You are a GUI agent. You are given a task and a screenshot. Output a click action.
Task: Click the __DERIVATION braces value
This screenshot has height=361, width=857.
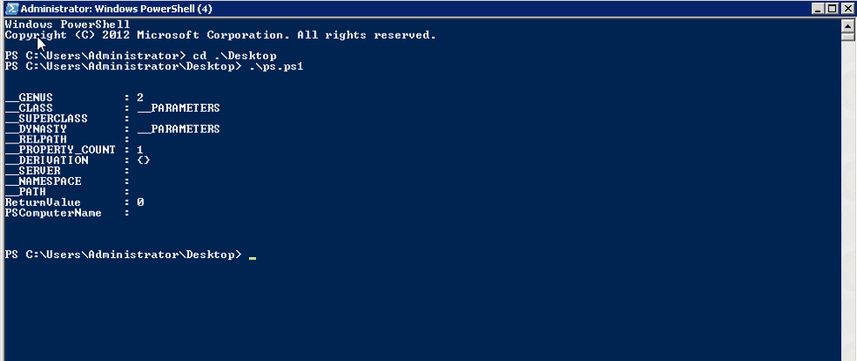coord(143,160)
